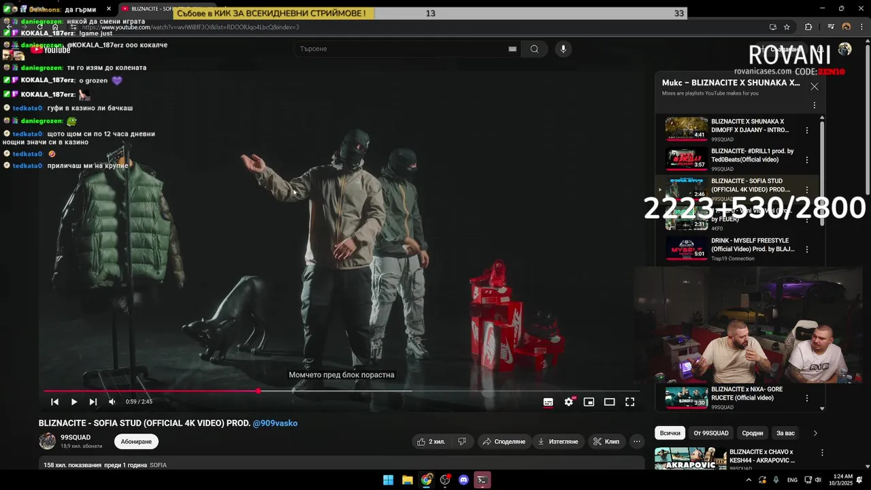Open more actions ellipsis below video

(x=637, y=442)
